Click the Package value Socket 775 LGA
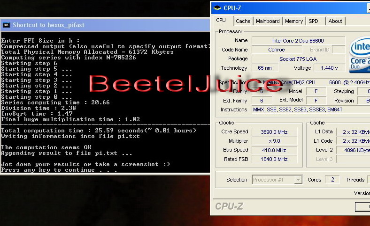 pyautogui.click(x=298, y=59)
